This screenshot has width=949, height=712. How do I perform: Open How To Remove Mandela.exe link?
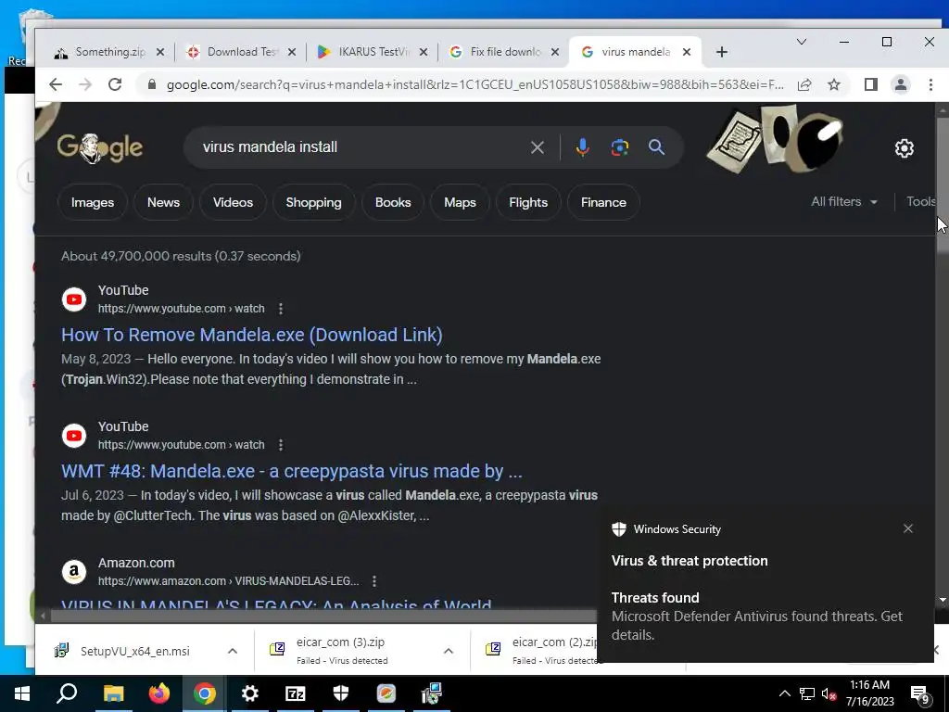pos(252,335)
